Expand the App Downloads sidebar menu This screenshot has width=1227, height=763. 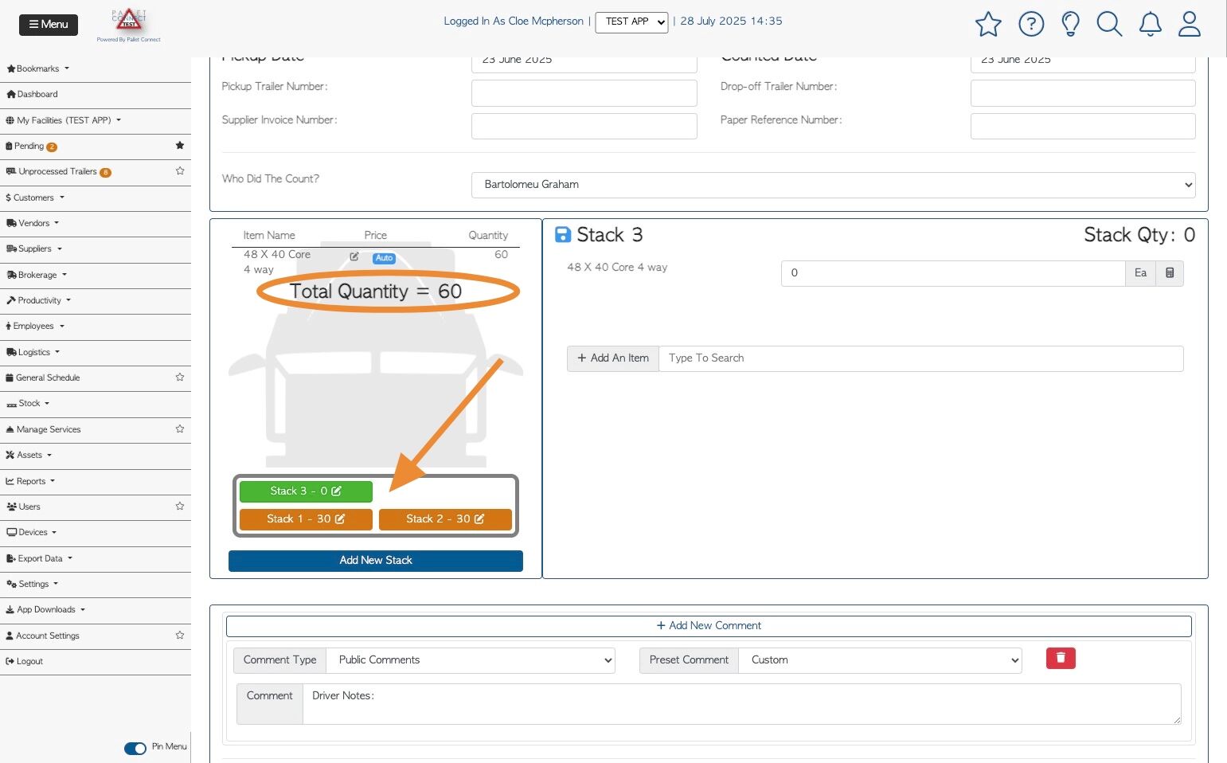pyautogui.click(x=45, y=609)
